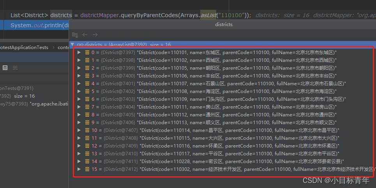This screenshot has height=188, width=376.
Task: Collapse the districts ArrayList root node
Action: click(72, 44)
